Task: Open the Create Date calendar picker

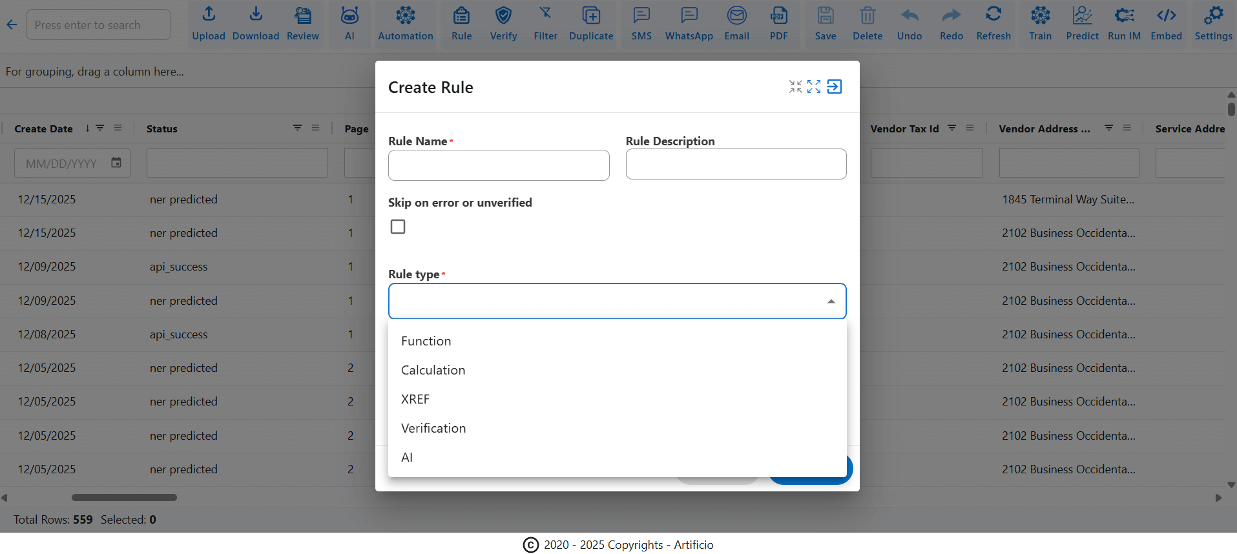Action: pos(116,163)
